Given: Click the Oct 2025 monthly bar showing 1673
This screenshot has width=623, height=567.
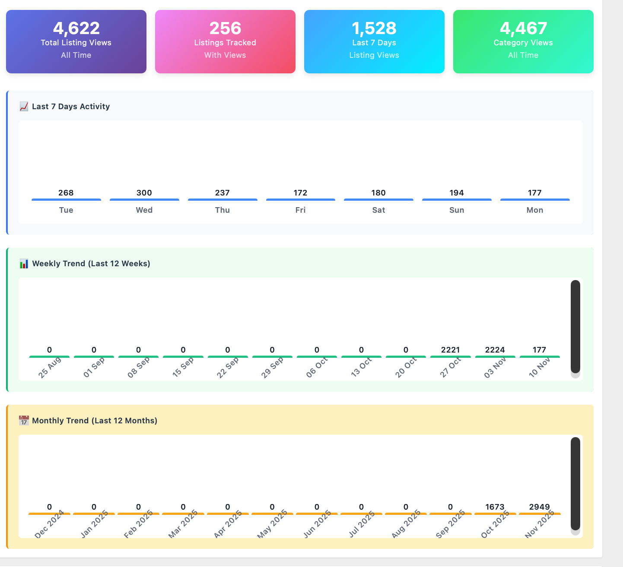Looking at the screenshot, I should pyautogui.click(x=495, y=514).
